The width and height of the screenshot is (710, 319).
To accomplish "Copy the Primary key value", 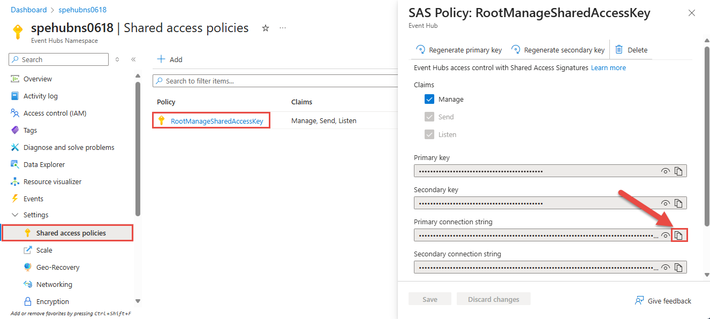I will pos(678,171).
